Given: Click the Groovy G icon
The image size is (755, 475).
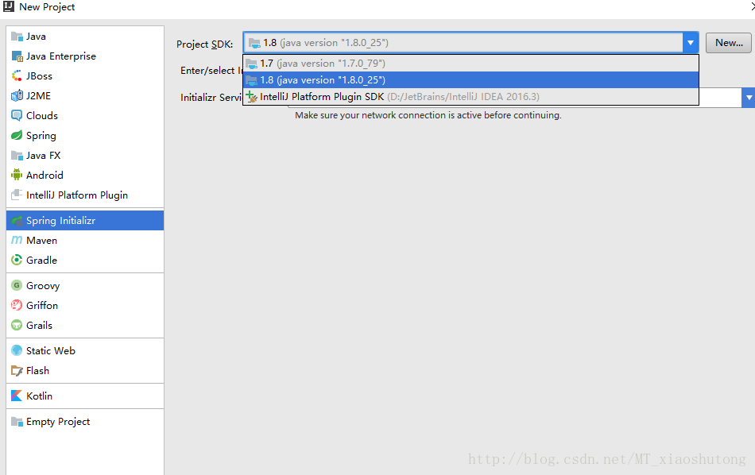Looking at the screenshot, I should (17, 285).
